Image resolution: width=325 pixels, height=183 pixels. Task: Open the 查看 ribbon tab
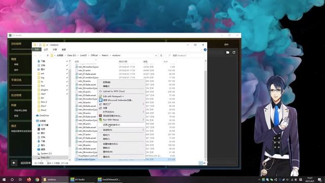coord(63,50)
